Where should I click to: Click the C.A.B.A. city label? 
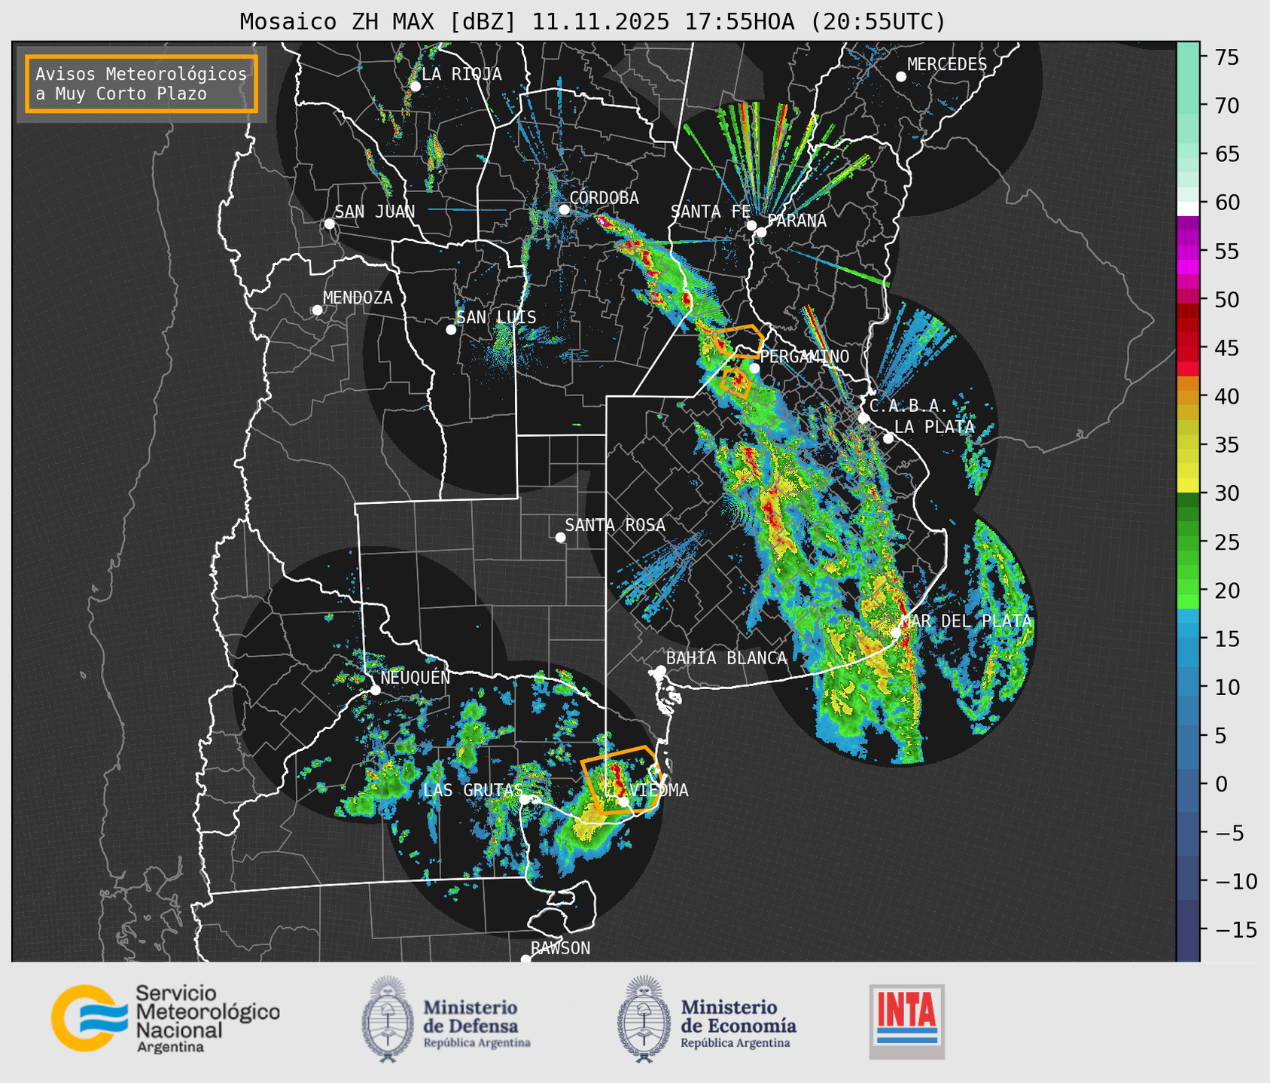909,406
